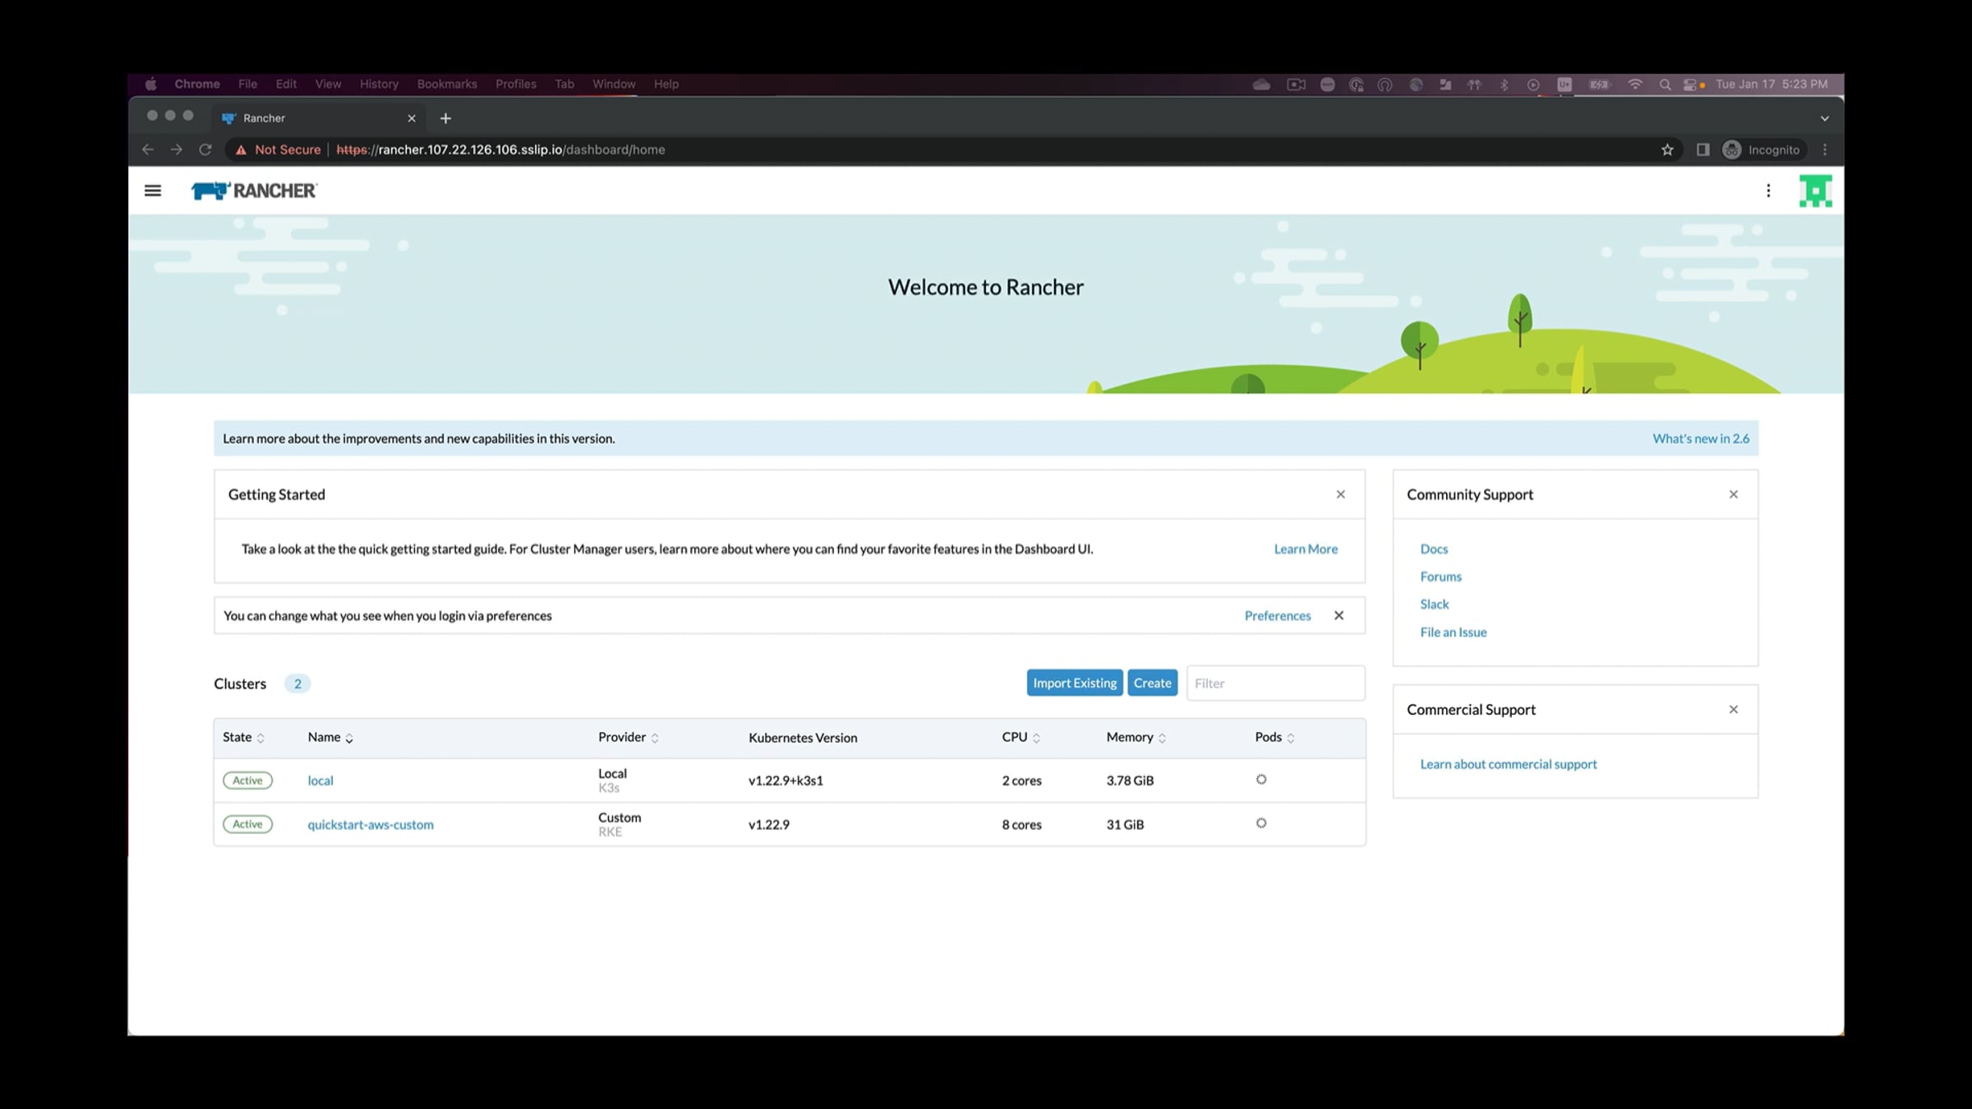Screen dimensions: 1972x1109
Task: Open the Window menu
Action: click(x=614, y=84)
